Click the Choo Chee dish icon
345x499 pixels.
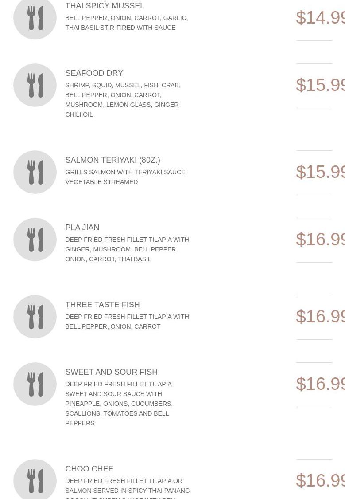[x=35, y=480]
